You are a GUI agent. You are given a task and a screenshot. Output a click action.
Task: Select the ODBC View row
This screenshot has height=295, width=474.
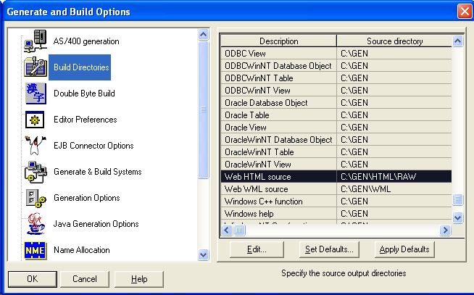click(336, 54)
